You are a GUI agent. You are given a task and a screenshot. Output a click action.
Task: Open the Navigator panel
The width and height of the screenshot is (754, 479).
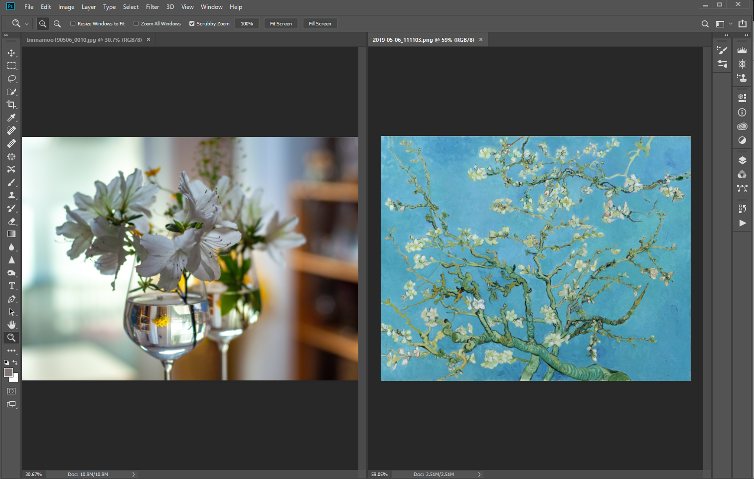point(742,64)
